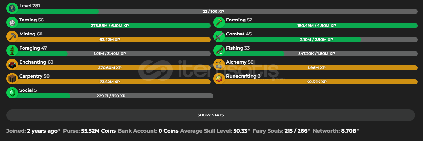The image size is (423, 141).
Task: Select the Fishing rod icon
Action: point(219,51)
